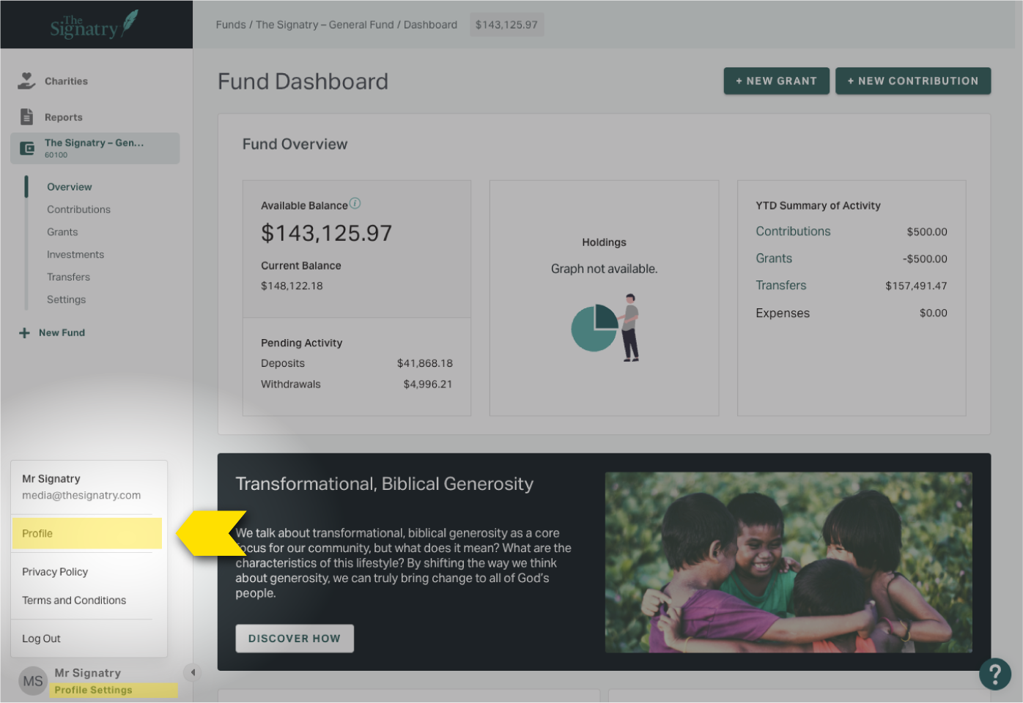Click the MS user avatar
This screenshot has width=1023, height=703.
click(x=33, y=681)
